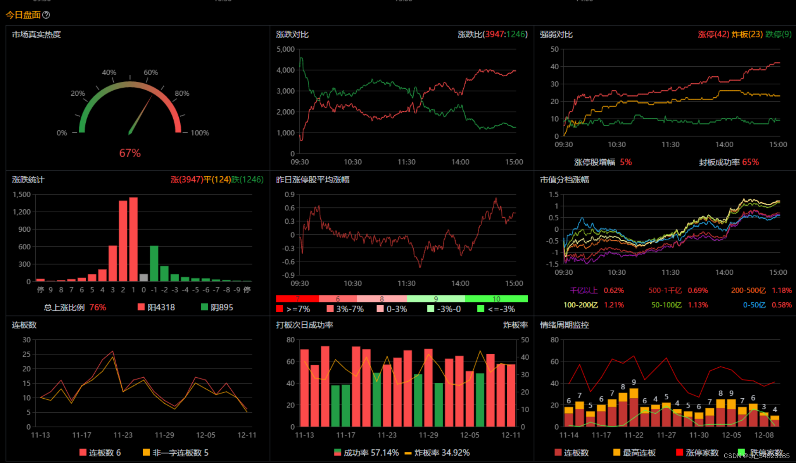The width and height of the screenshot is (796, 463).
Task: Click the 涨(3947) count label
Action: click(x=187, y=179)
